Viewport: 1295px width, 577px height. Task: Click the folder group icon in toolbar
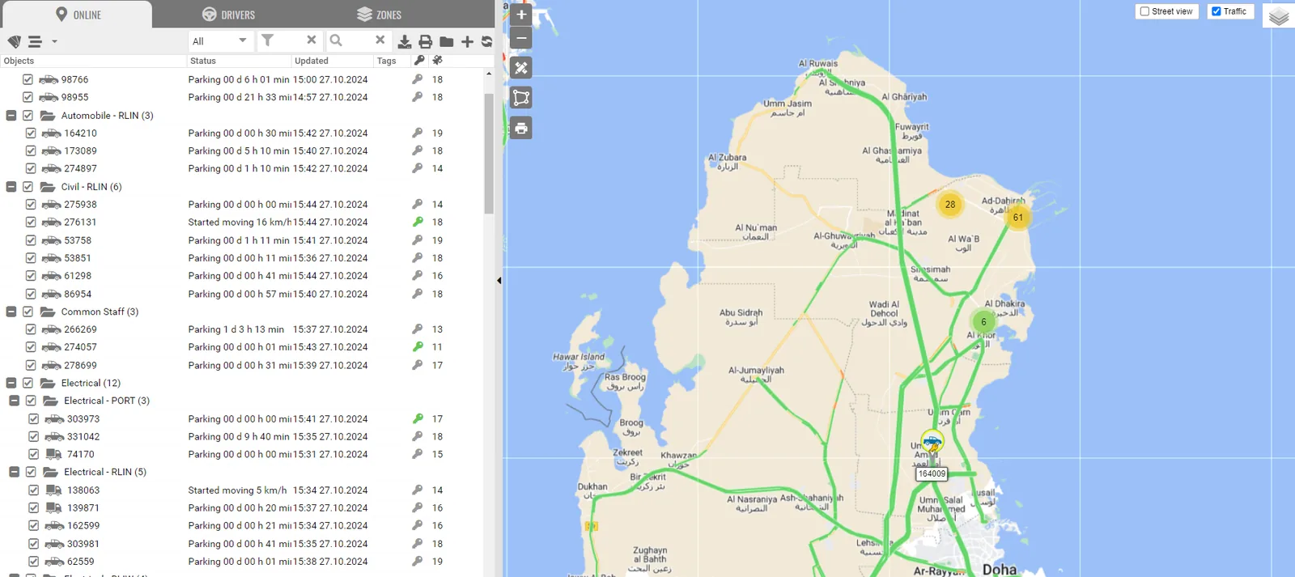pos(447,41)
